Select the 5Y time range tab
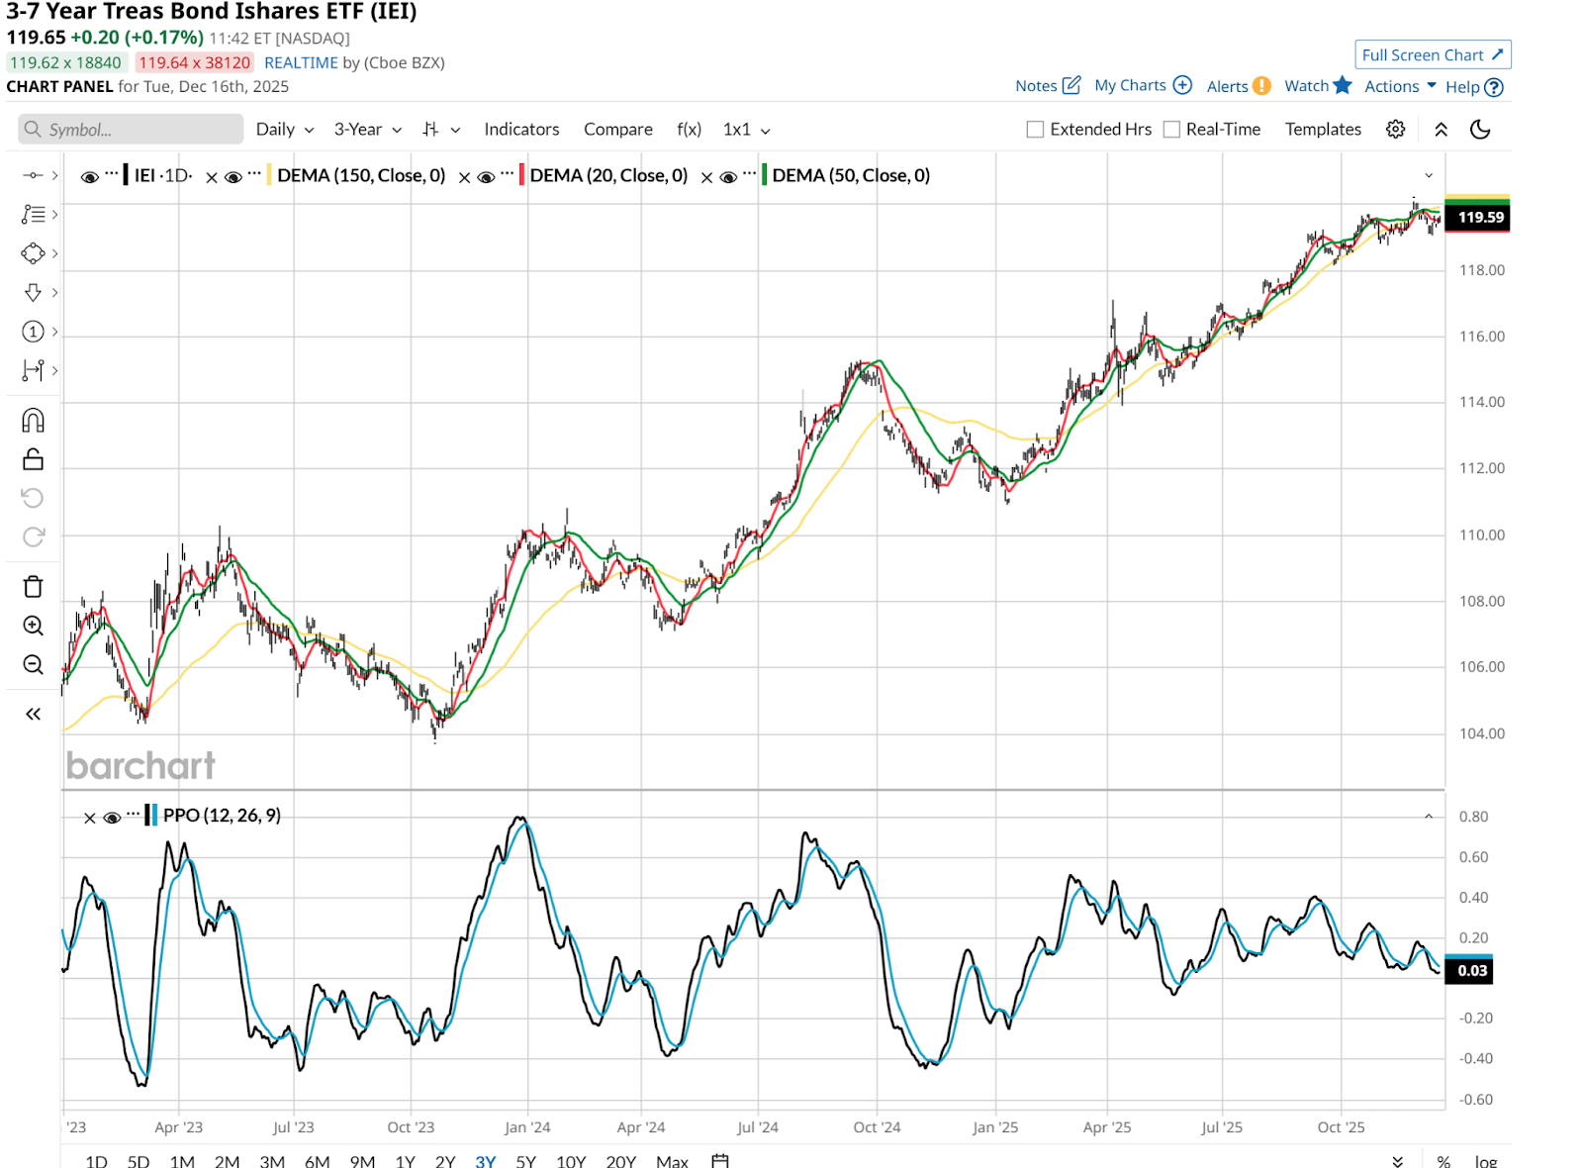1583x1168 pixels. (x=525, y=1160)
